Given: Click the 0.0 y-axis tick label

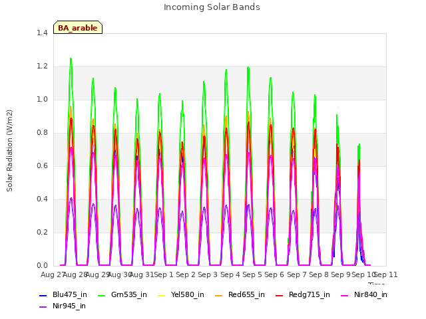Looking at the screenshot, I should [42, 265].
